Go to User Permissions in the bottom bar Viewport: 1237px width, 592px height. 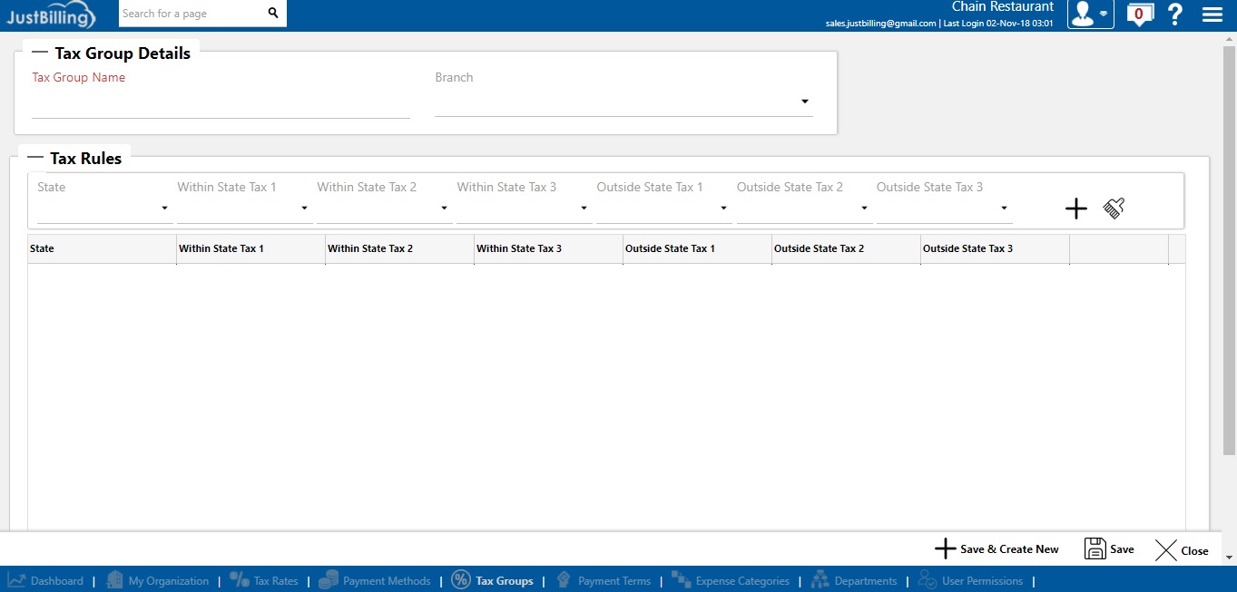pos(982,581)
